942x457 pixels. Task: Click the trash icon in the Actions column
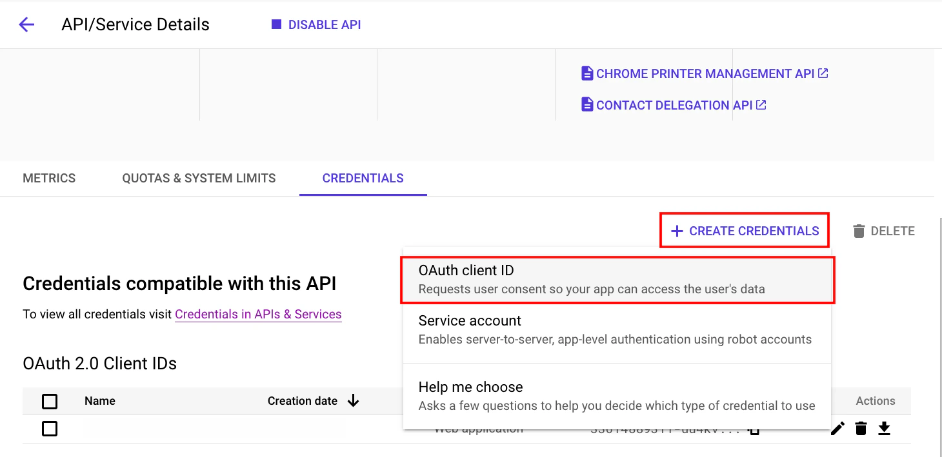[x=861, y=428]
